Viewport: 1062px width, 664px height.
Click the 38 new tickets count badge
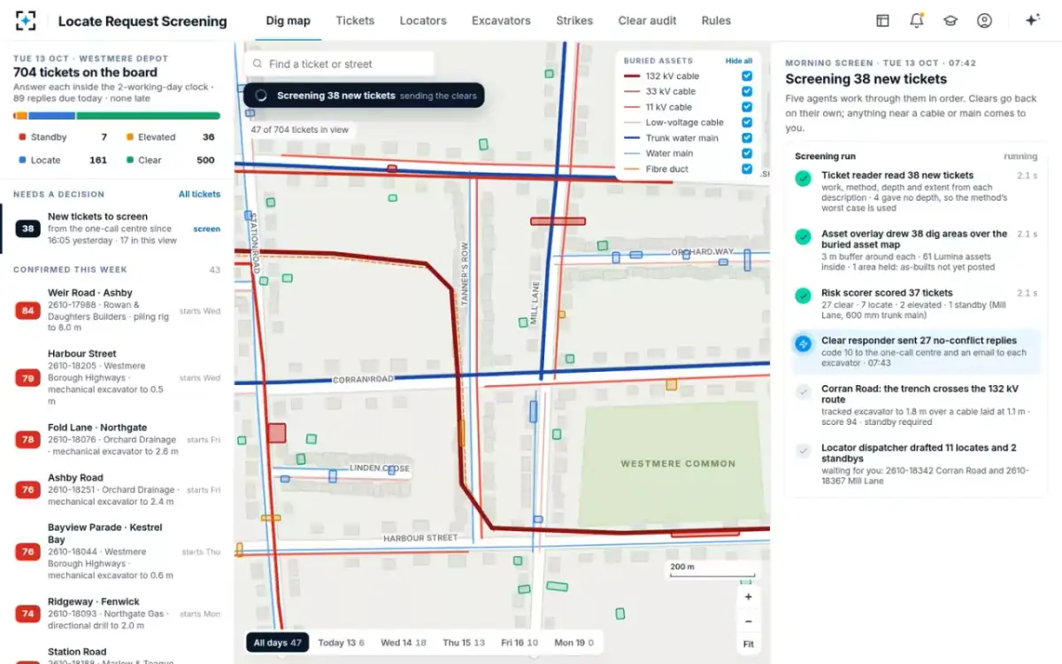27,228
